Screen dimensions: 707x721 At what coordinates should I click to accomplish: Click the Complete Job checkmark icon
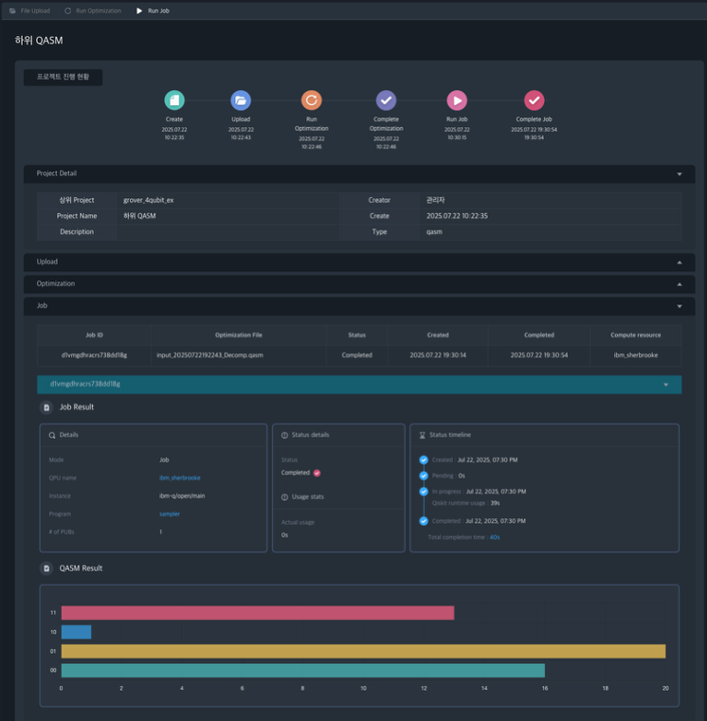535,100
